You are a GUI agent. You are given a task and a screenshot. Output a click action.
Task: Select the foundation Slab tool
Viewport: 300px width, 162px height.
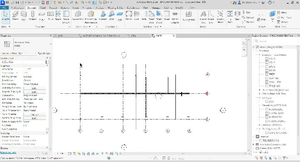120,16
